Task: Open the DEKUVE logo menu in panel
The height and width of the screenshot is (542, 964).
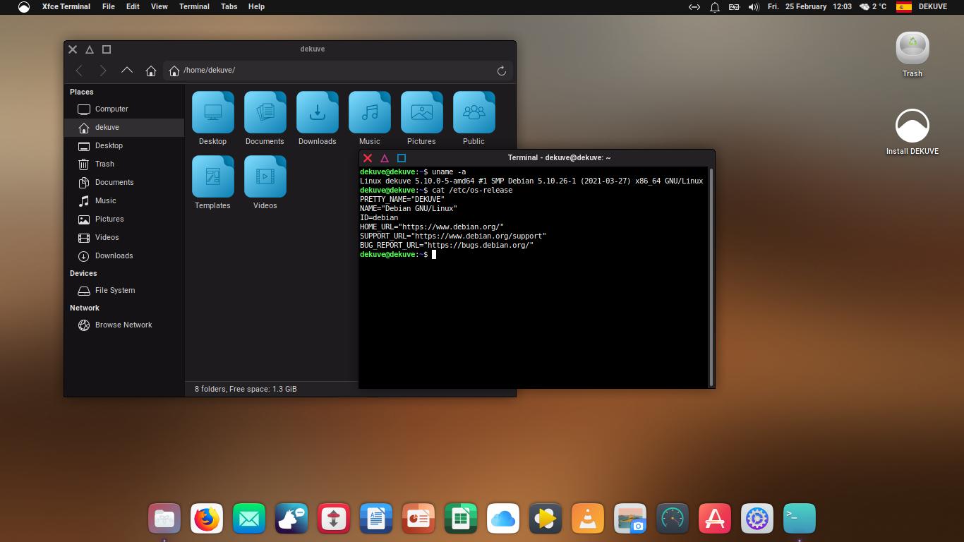Action: click(24, 7)
